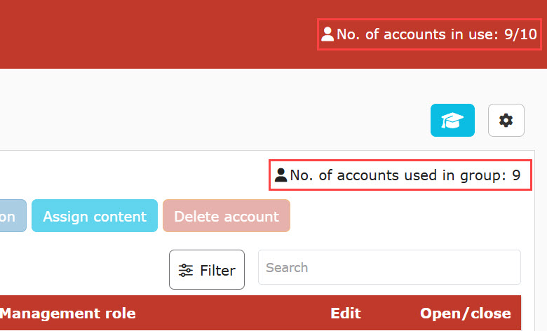Click the red top header bar's empty area
Image resolution: width=547 pixels, height=331 pixels.
154,34
